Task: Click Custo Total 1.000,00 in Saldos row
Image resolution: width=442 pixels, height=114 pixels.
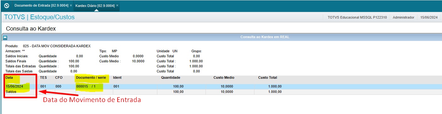Action: point(275,92)
